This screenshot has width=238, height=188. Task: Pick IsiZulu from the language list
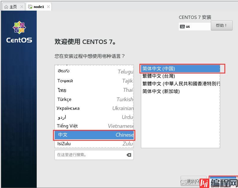[94, 144]
